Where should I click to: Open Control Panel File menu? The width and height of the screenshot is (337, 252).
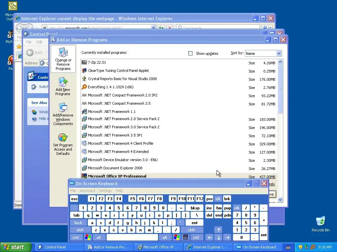point(29,42)
